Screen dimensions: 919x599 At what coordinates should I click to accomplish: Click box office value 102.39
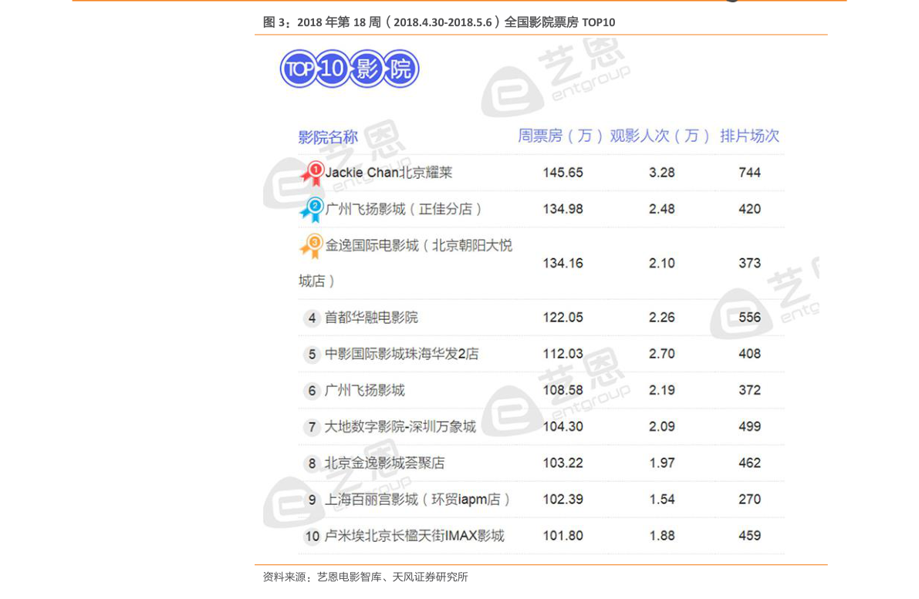(563, 499)
